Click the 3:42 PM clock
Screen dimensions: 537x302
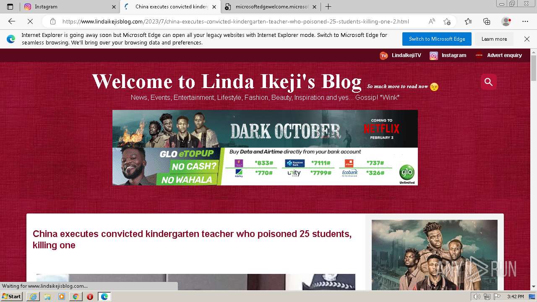[x=515, y=297]
